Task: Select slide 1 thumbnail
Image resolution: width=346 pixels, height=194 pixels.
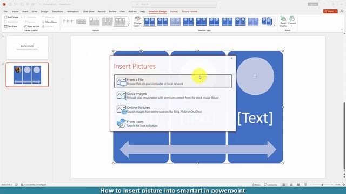Action: click(x=27, y=47)
